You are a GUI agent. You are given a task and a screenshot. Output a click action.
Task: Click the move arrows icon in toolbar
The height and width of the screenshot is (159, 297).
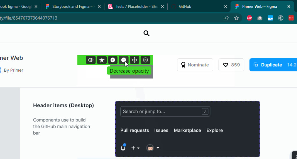135,60
